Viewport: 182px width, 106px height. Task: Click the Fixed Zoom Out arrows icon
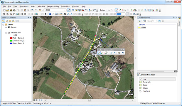[25, 14]
